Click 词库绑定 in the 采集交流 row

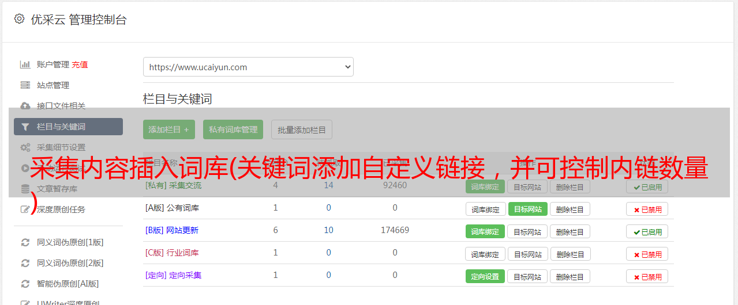(x=485, y=187)
